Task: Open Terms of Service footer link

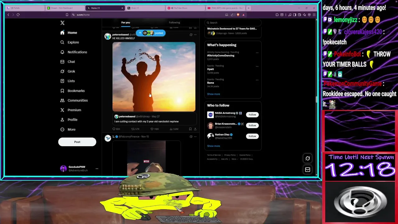Action: [x=214, y=155]
